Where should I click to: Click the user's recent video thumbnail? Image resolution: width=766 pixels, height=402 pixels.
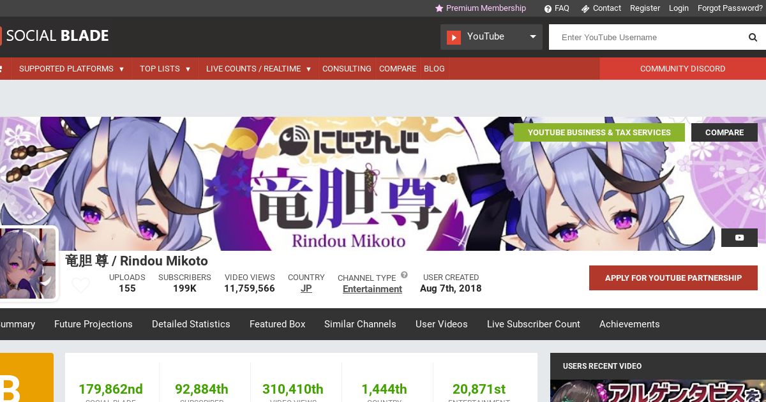(658, 391)
